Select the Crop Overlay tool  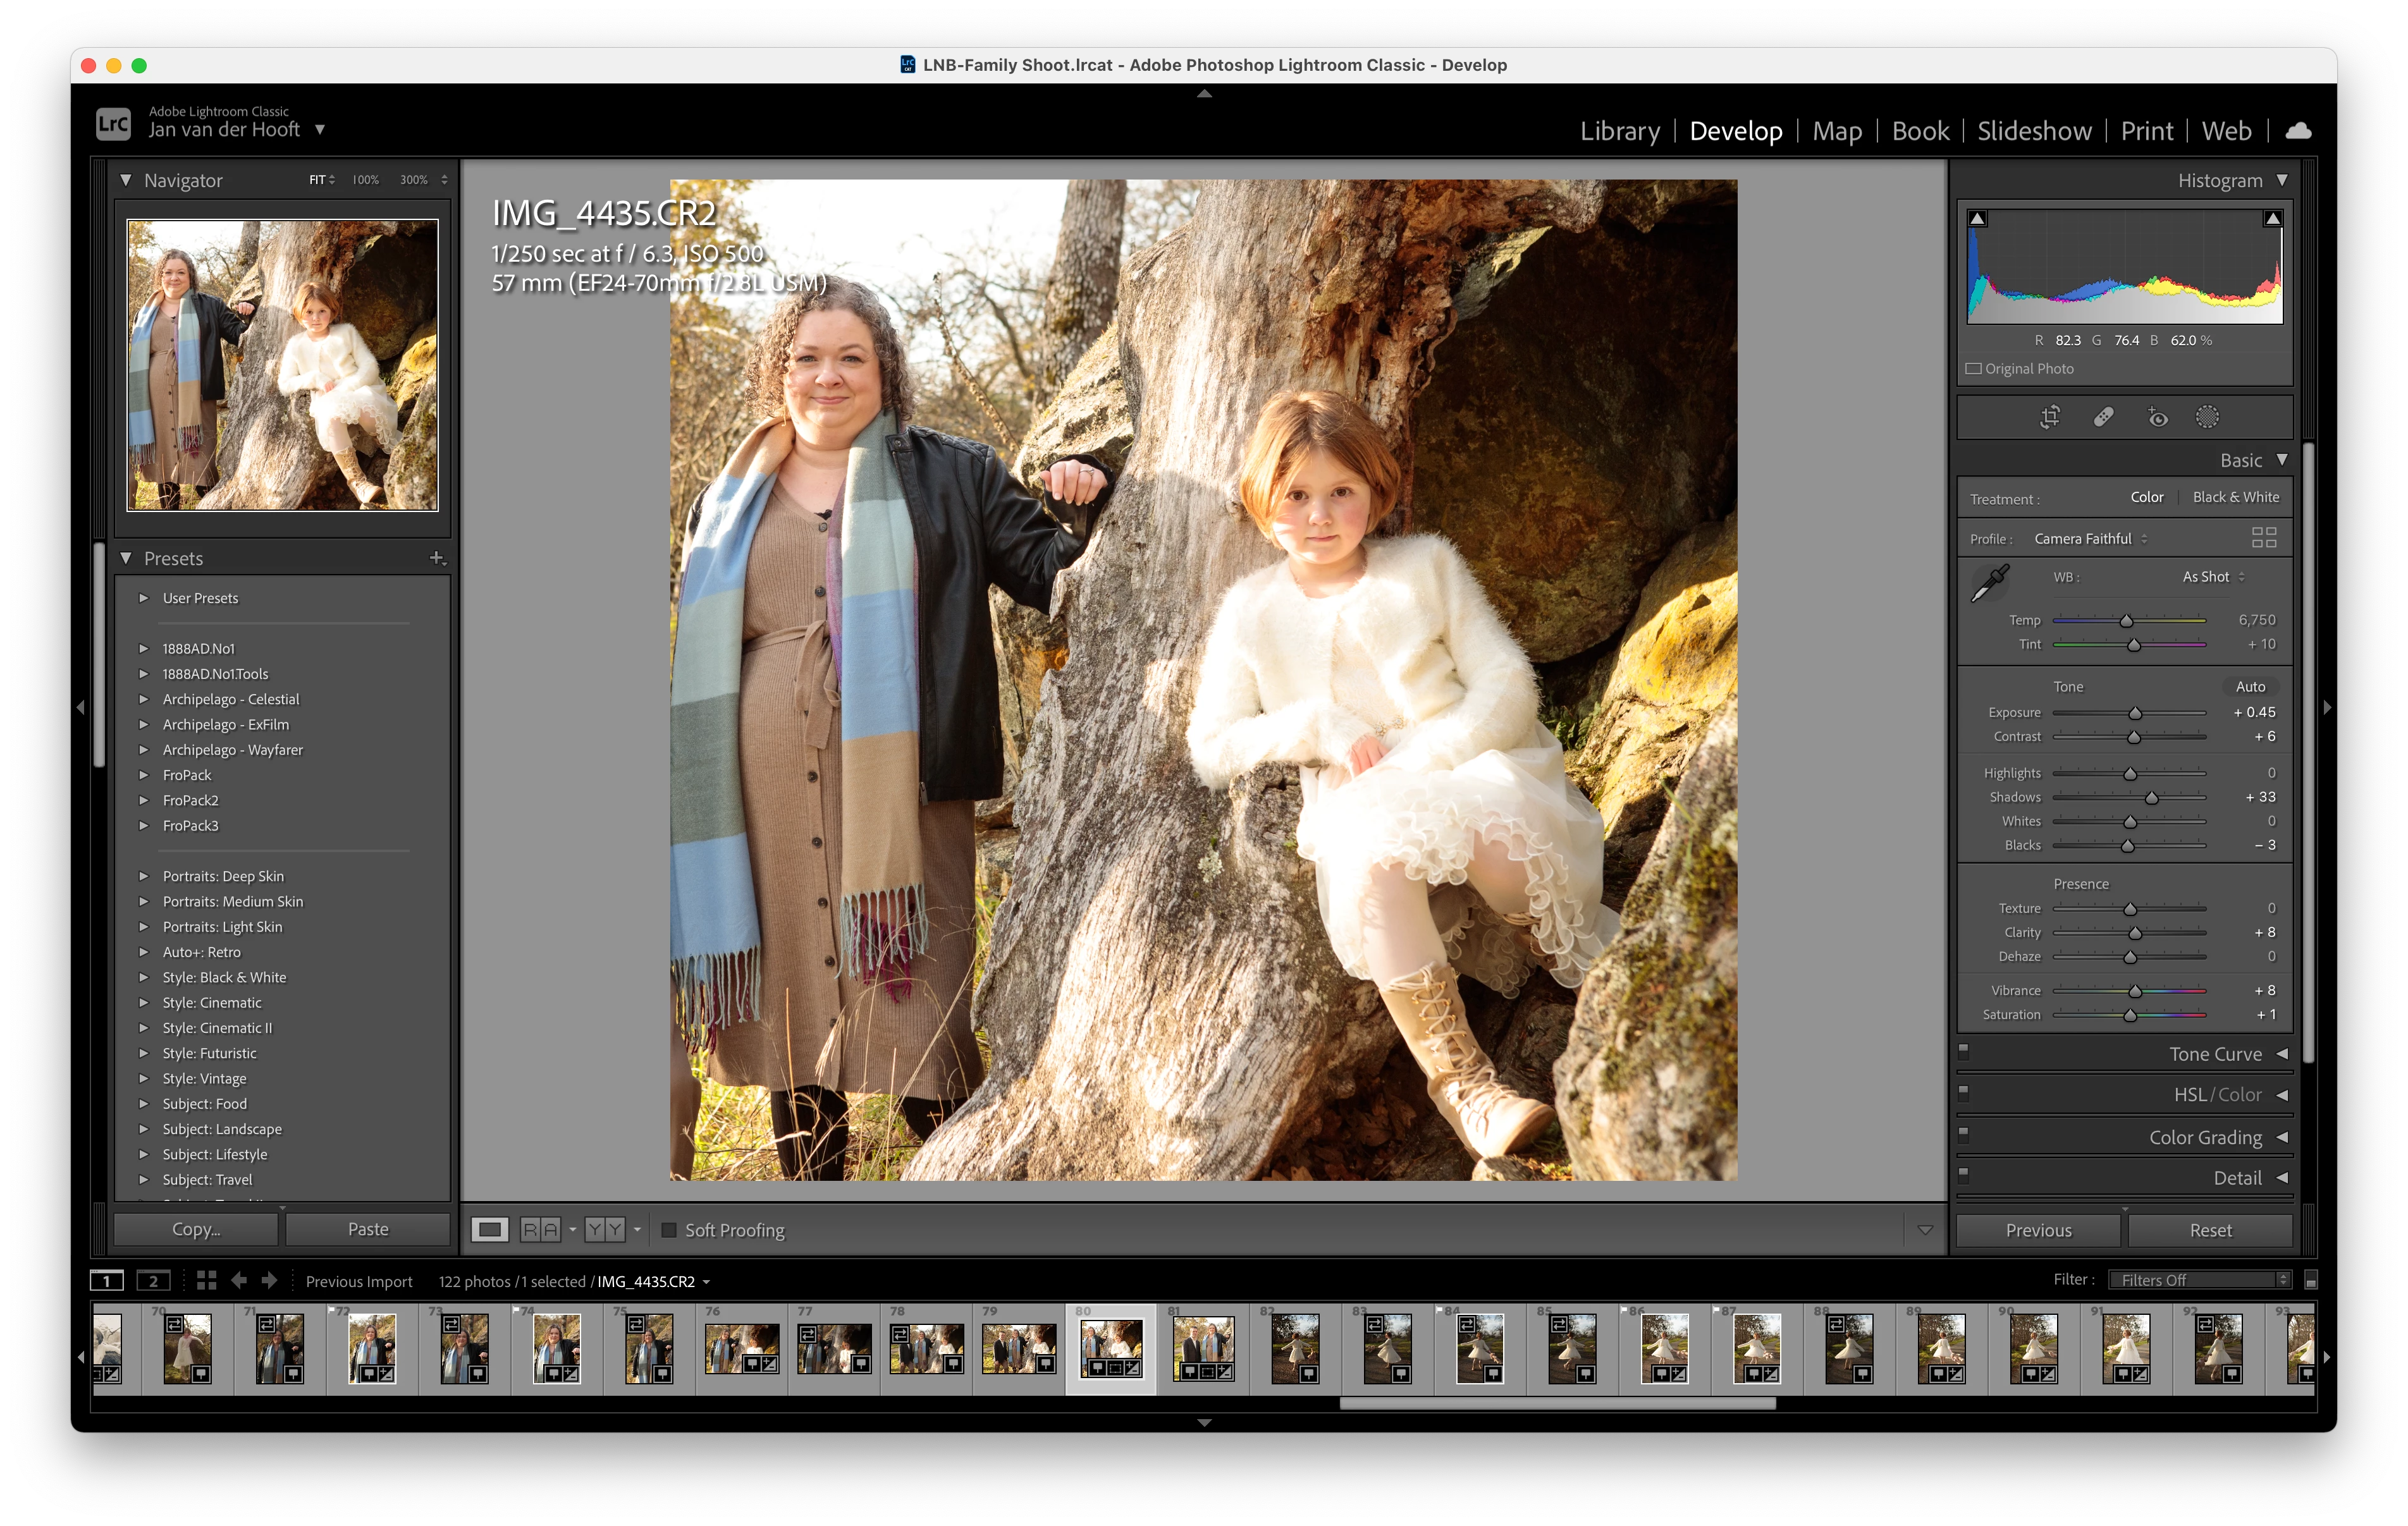tap(2050, 417)
